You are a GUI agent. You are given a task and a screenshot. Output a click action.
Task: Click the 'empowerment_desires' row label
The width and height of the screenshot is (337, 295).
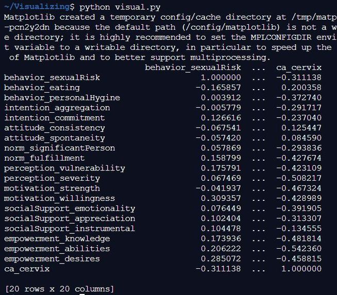[52, 259]
